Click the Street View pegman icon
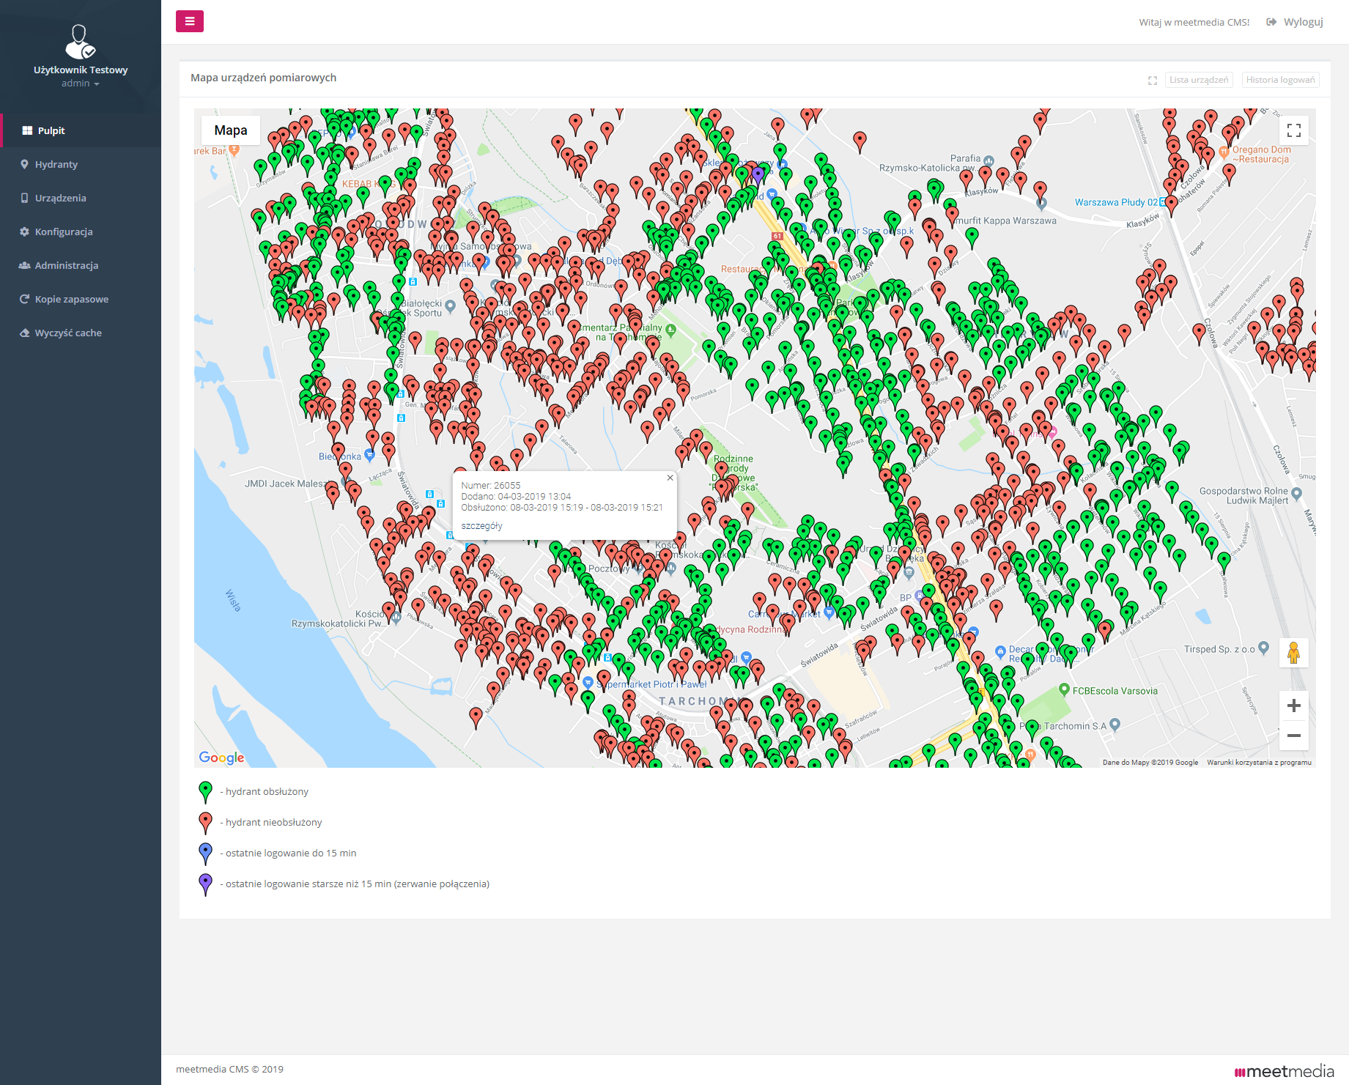The height and width of the screenshot is (1085, 1349). click(1293, 652)
